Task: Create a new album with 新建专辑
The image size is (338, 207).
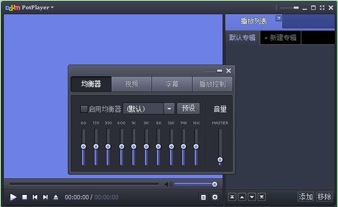Action: [281, 38]
